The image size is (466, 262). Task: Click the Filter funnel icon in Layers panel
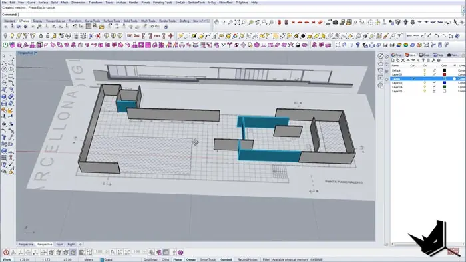point(423,61)
